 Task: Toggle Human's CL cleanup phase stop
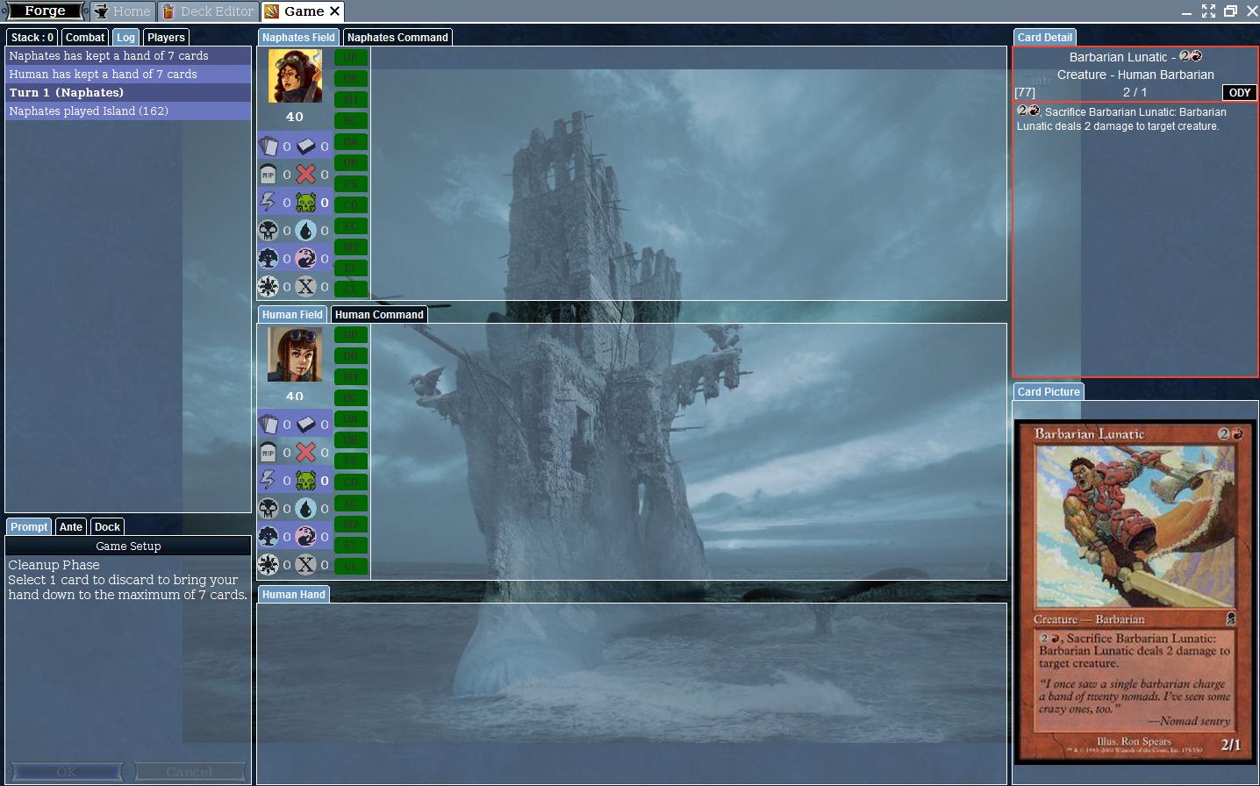click(351, 567)
